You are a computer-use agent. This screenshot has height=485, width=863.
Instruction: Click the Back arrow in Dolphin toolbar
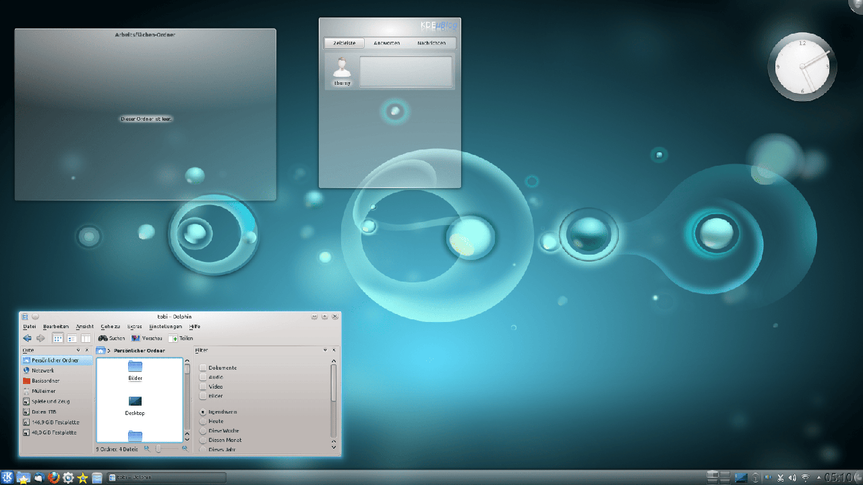point(27,338)
